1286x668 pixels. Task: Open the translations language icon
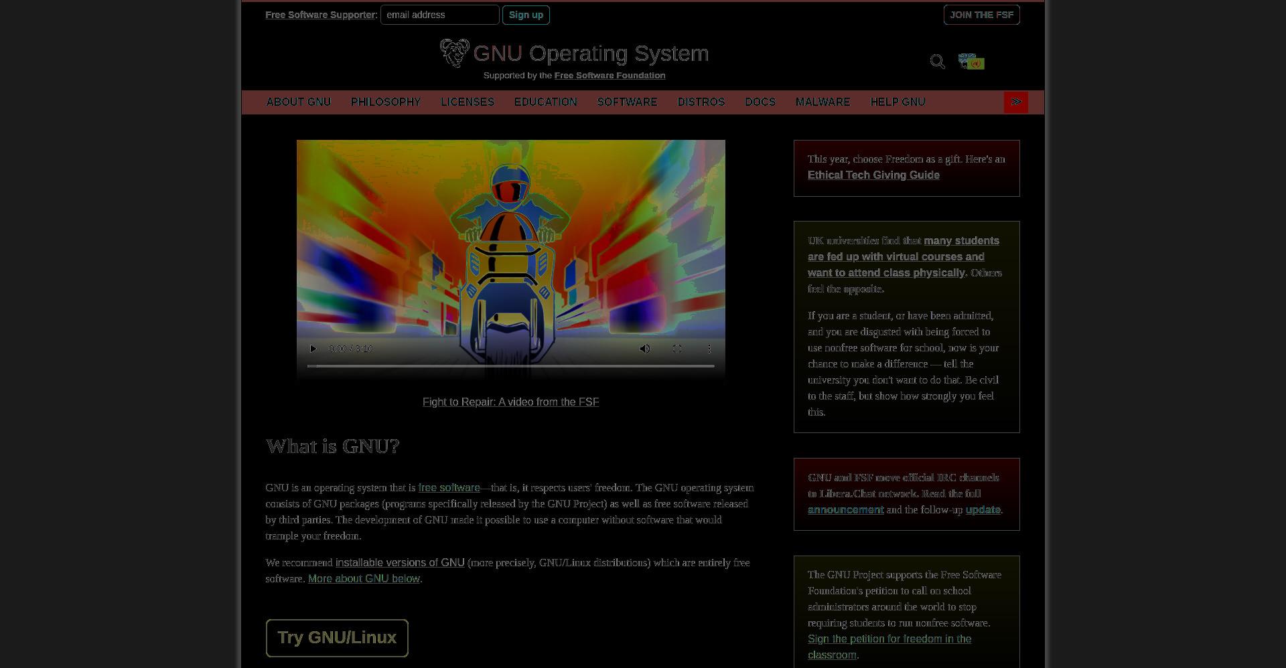[971, 62]
